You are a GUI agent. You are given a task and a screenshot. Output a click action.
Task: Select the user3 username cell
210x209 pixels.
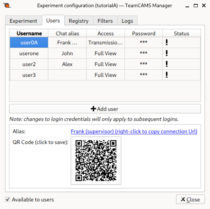[x=29, y=75]
